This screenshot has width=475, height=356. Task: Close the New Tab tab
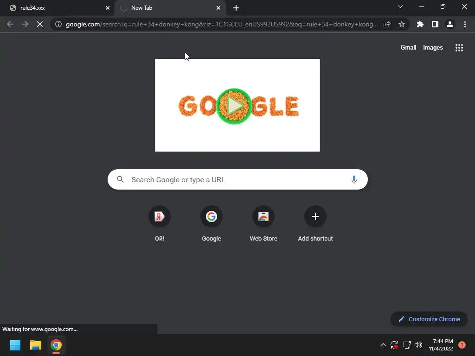click(x=218, y=8)
